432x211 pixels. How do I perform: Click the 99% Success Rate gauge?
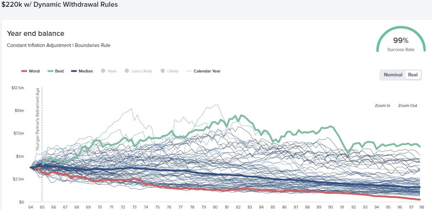401,41
